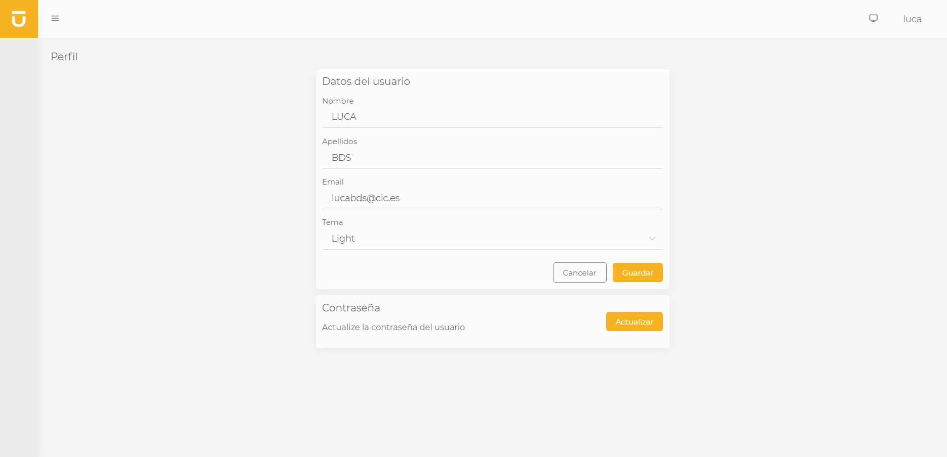947x457 pixels.
Task: Click the Apellidos field label
Action: [339, 142]
